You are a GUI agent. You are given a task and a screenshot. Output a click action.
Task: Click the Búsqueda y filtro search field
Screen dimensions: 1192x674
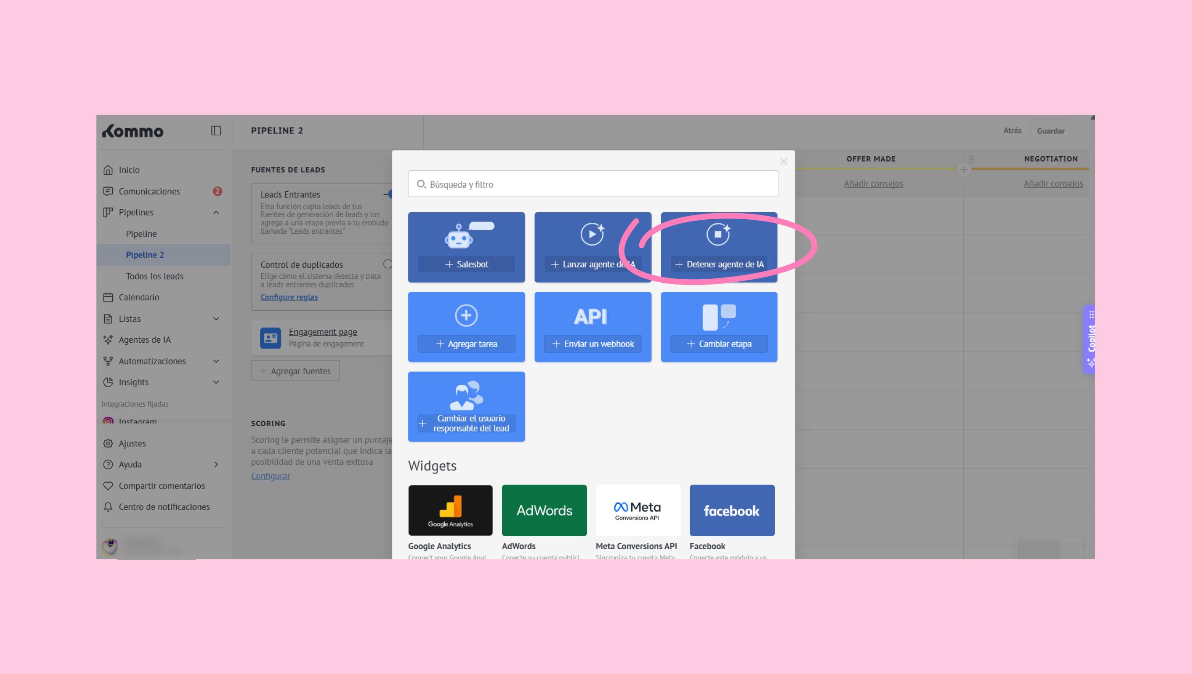pos(593,184)
